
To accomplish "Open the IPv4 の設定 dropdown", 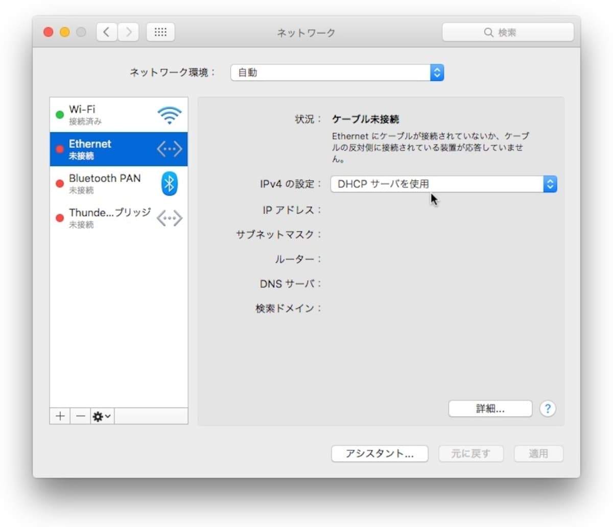I will click(443, 184).
